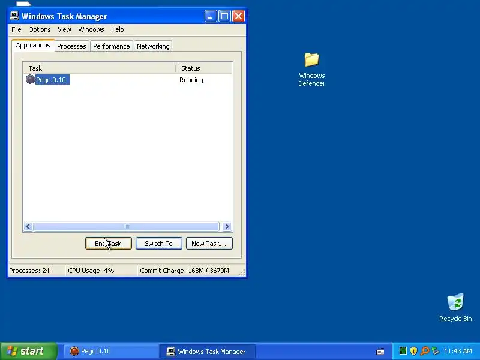Click Commit Charge status entry
The width and height of the screenshot is (480, 360).
pos(184,271)
